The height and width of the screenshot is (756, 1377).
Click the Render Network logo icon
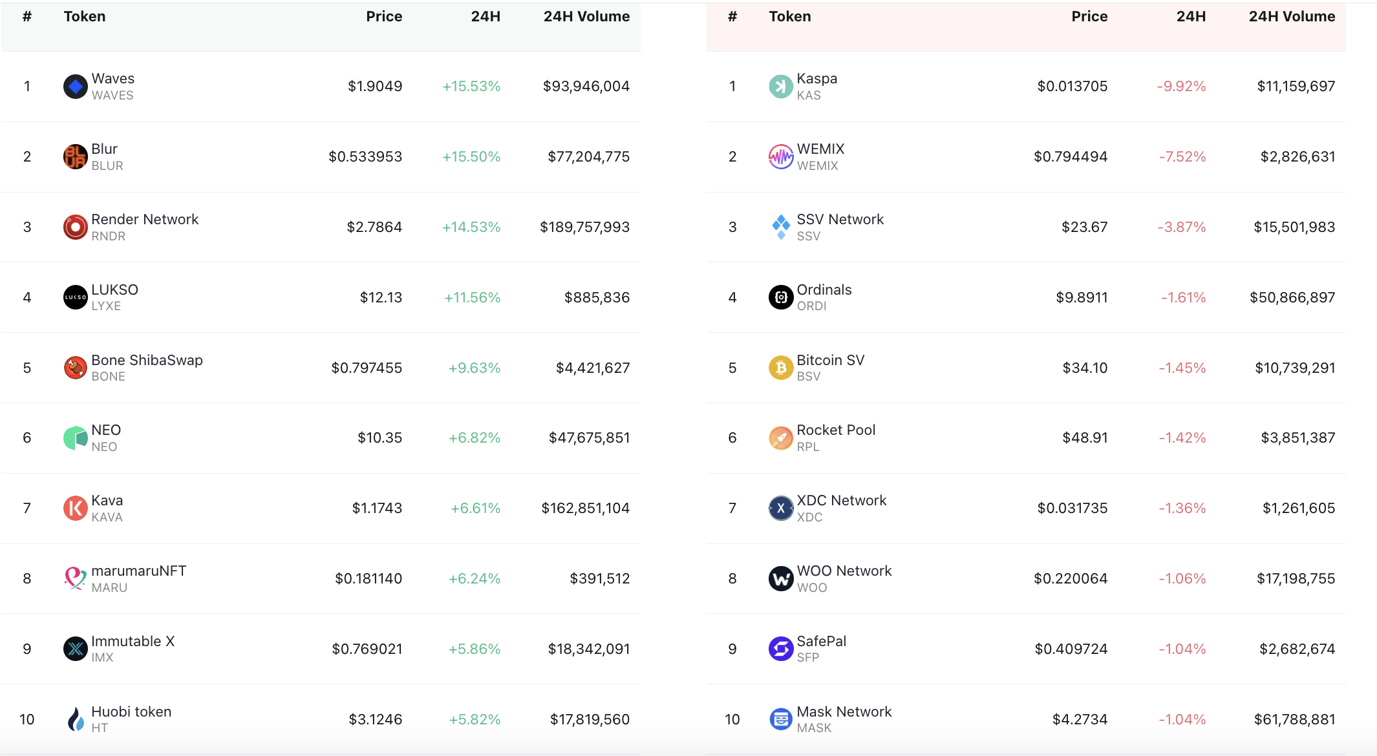point(76,227)
